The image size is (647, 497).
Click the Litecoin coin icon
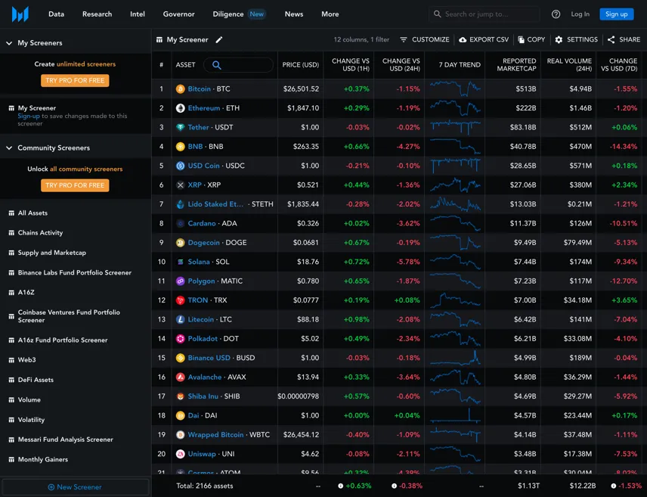point(181,319)
